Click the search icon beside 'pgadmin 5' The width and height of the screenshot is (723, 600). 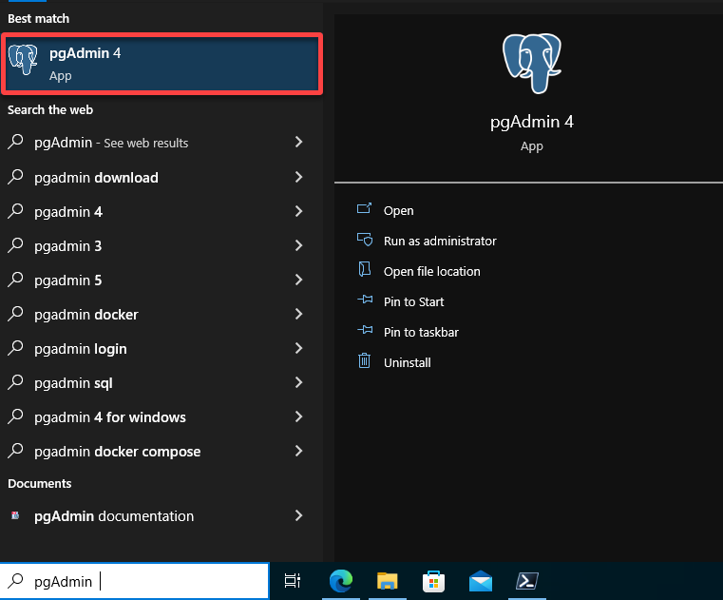pos(15,280)
